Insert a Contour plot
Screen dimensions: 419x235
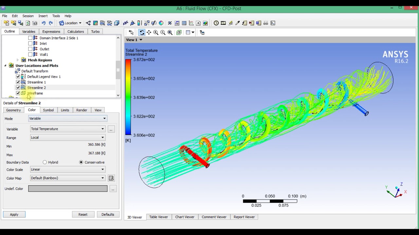(96, 23)
